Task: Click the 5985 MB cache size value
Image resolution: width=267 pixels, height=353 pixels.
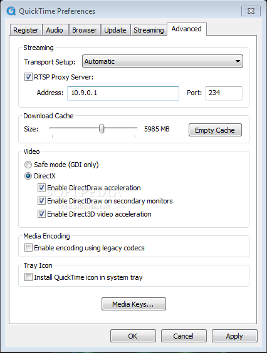Action: point(157,129)
